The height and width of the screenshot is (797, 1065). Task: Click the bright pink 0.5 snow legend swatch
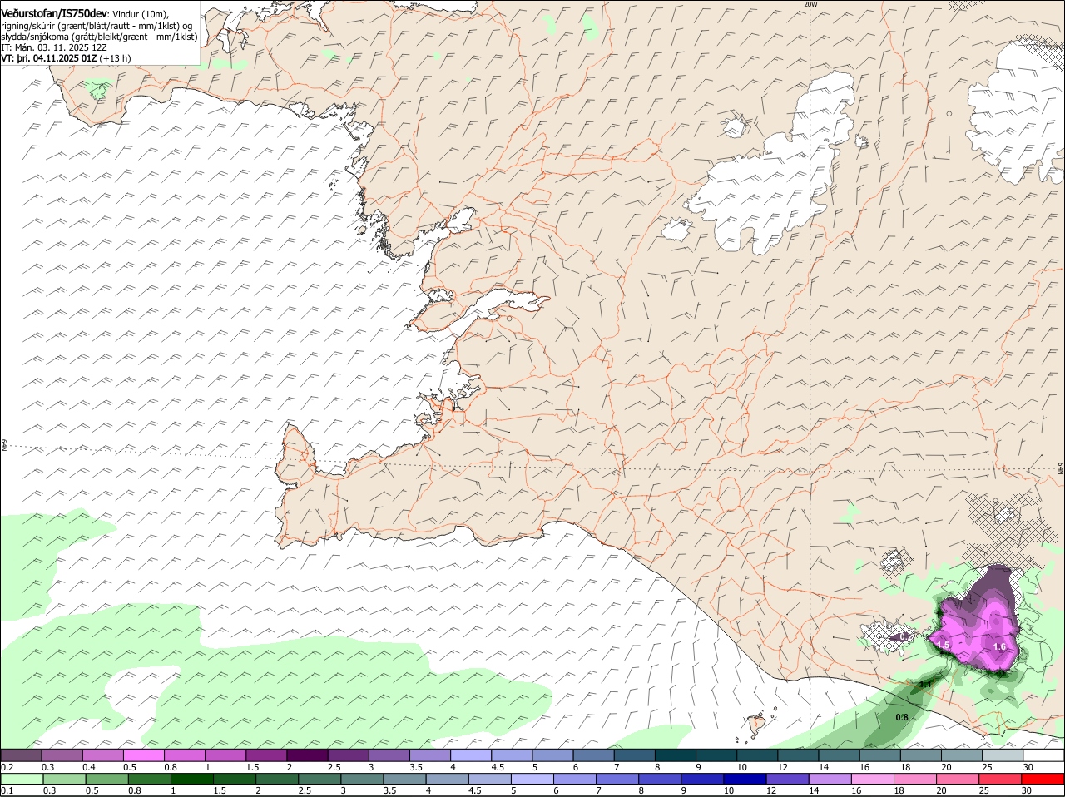click(143, 755)
